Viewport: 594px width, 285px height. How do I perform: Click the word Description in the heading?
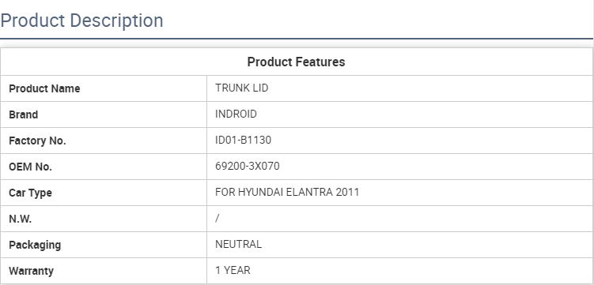point(117,21)
